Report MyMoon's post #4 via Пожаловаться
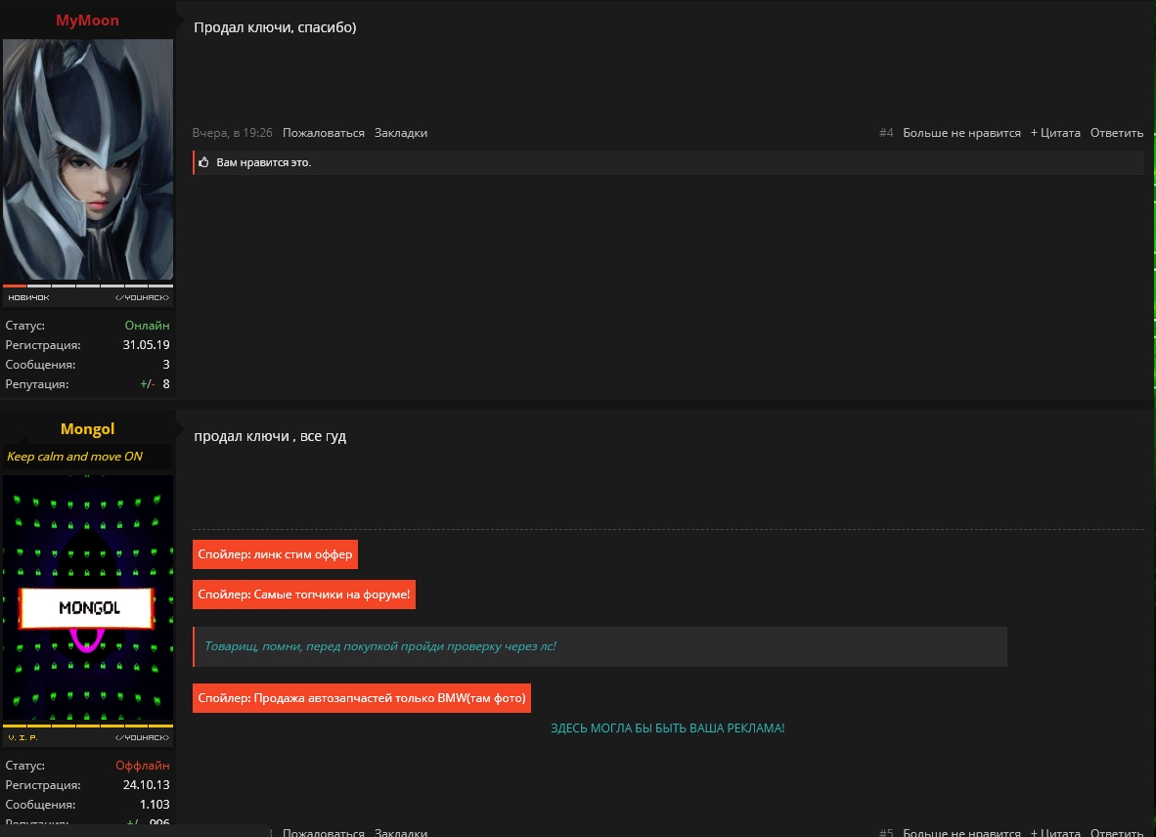The image size is (1156, 837). coord(323,133)
